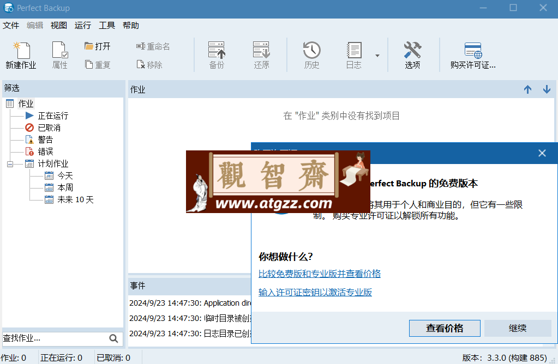The height and width of the screenshot is (364, 558).
Task: Open the 属性 (Properties) toolbar icon
Action: tap(60, 55)
